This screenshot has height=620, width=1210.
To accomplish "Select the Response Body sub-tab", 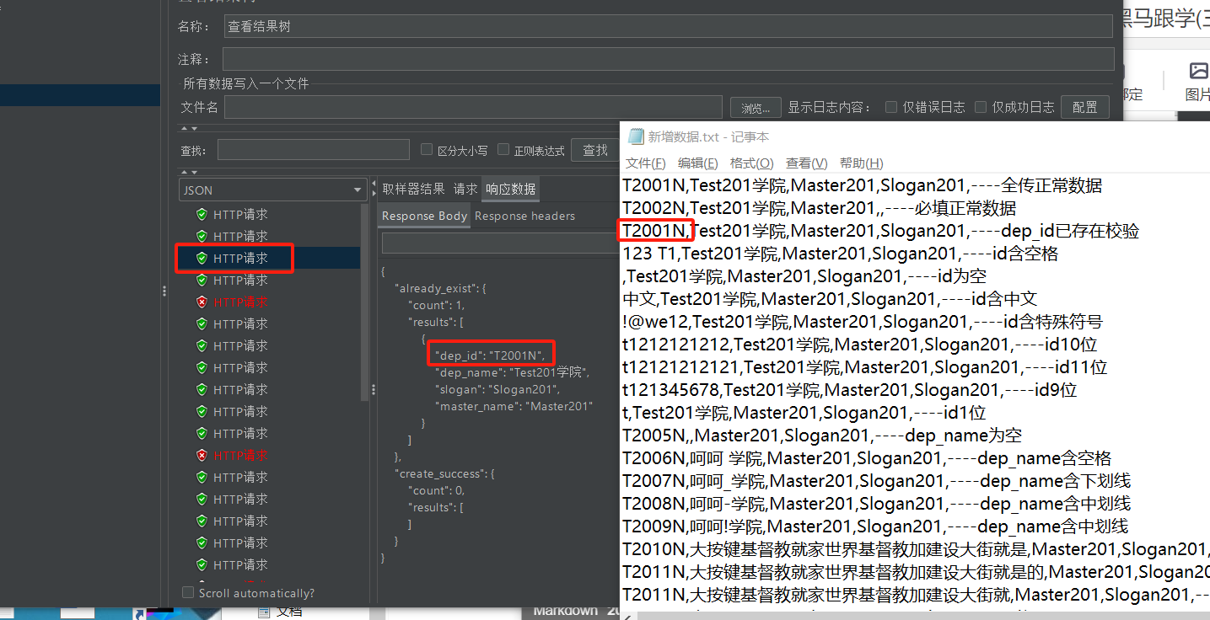I will click(x=424, y=216).
